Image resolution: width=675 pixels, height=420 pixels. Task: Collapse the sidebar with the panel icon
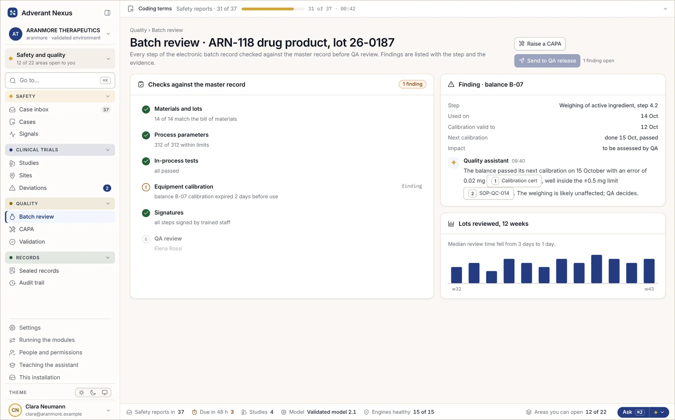(x=107, y=13)
